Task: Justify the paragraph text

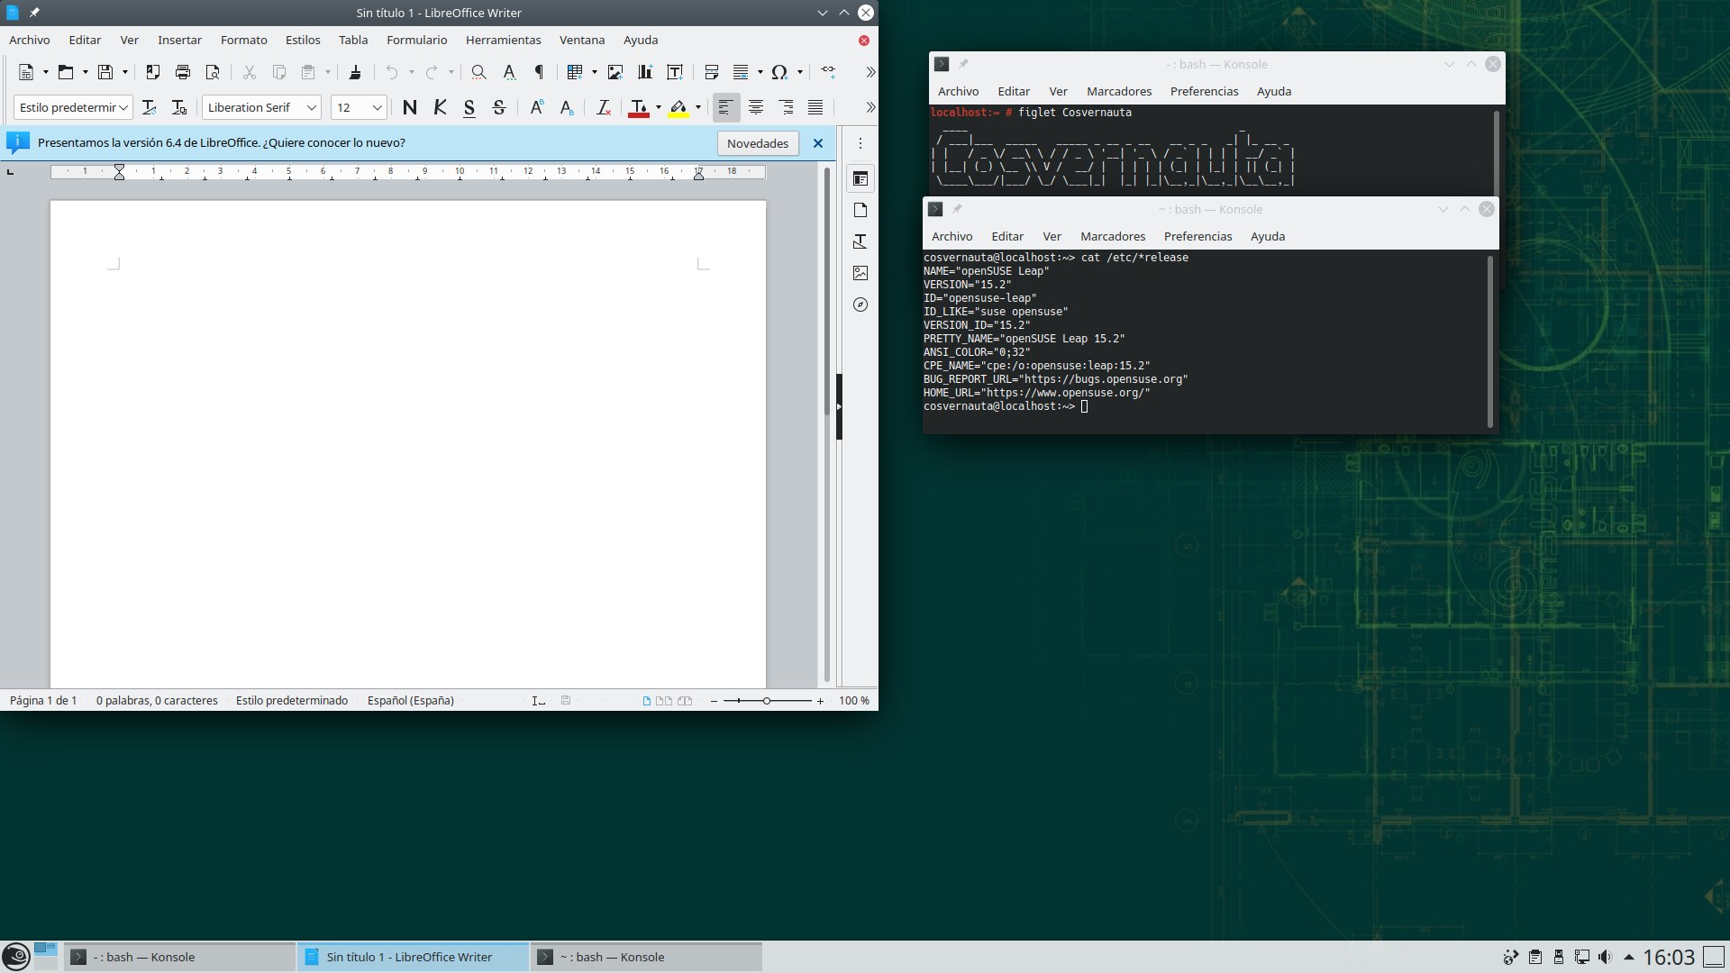Action: click(815, 107)
